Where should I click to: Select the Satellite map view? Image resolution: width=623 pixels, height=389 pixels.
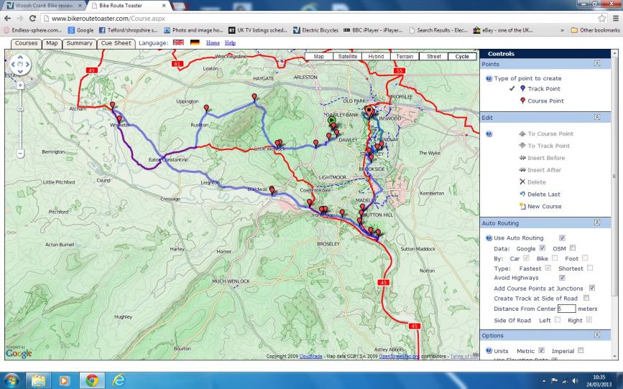(x=348, y=57)
